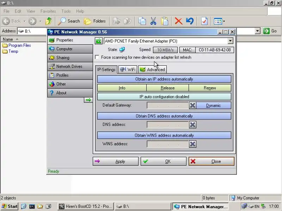Click the Renew button

(x=210, y=88)
